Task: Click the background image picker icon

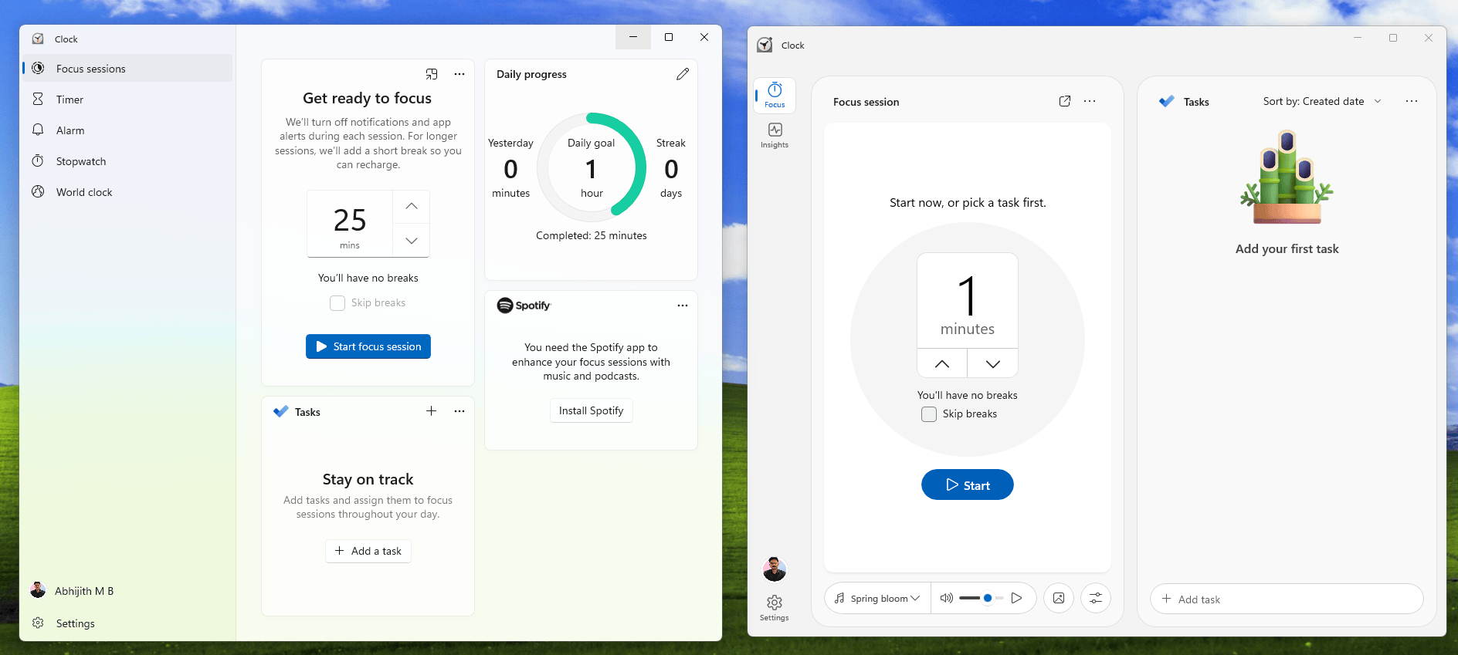Action: coord(1058,598)
